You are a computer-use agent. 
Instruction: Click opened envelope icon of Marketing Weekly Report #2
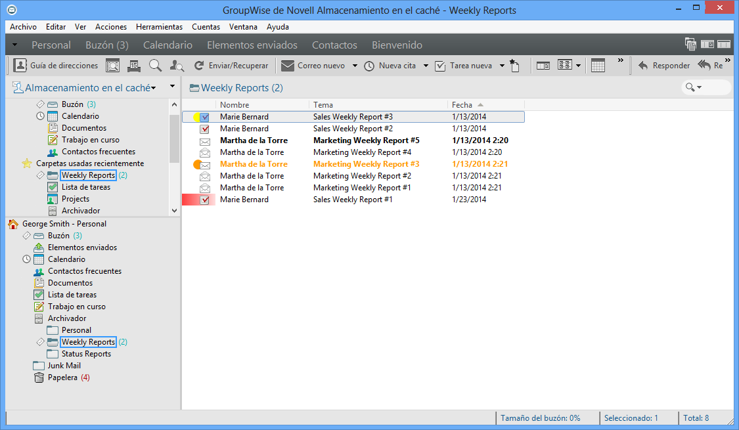204,176
